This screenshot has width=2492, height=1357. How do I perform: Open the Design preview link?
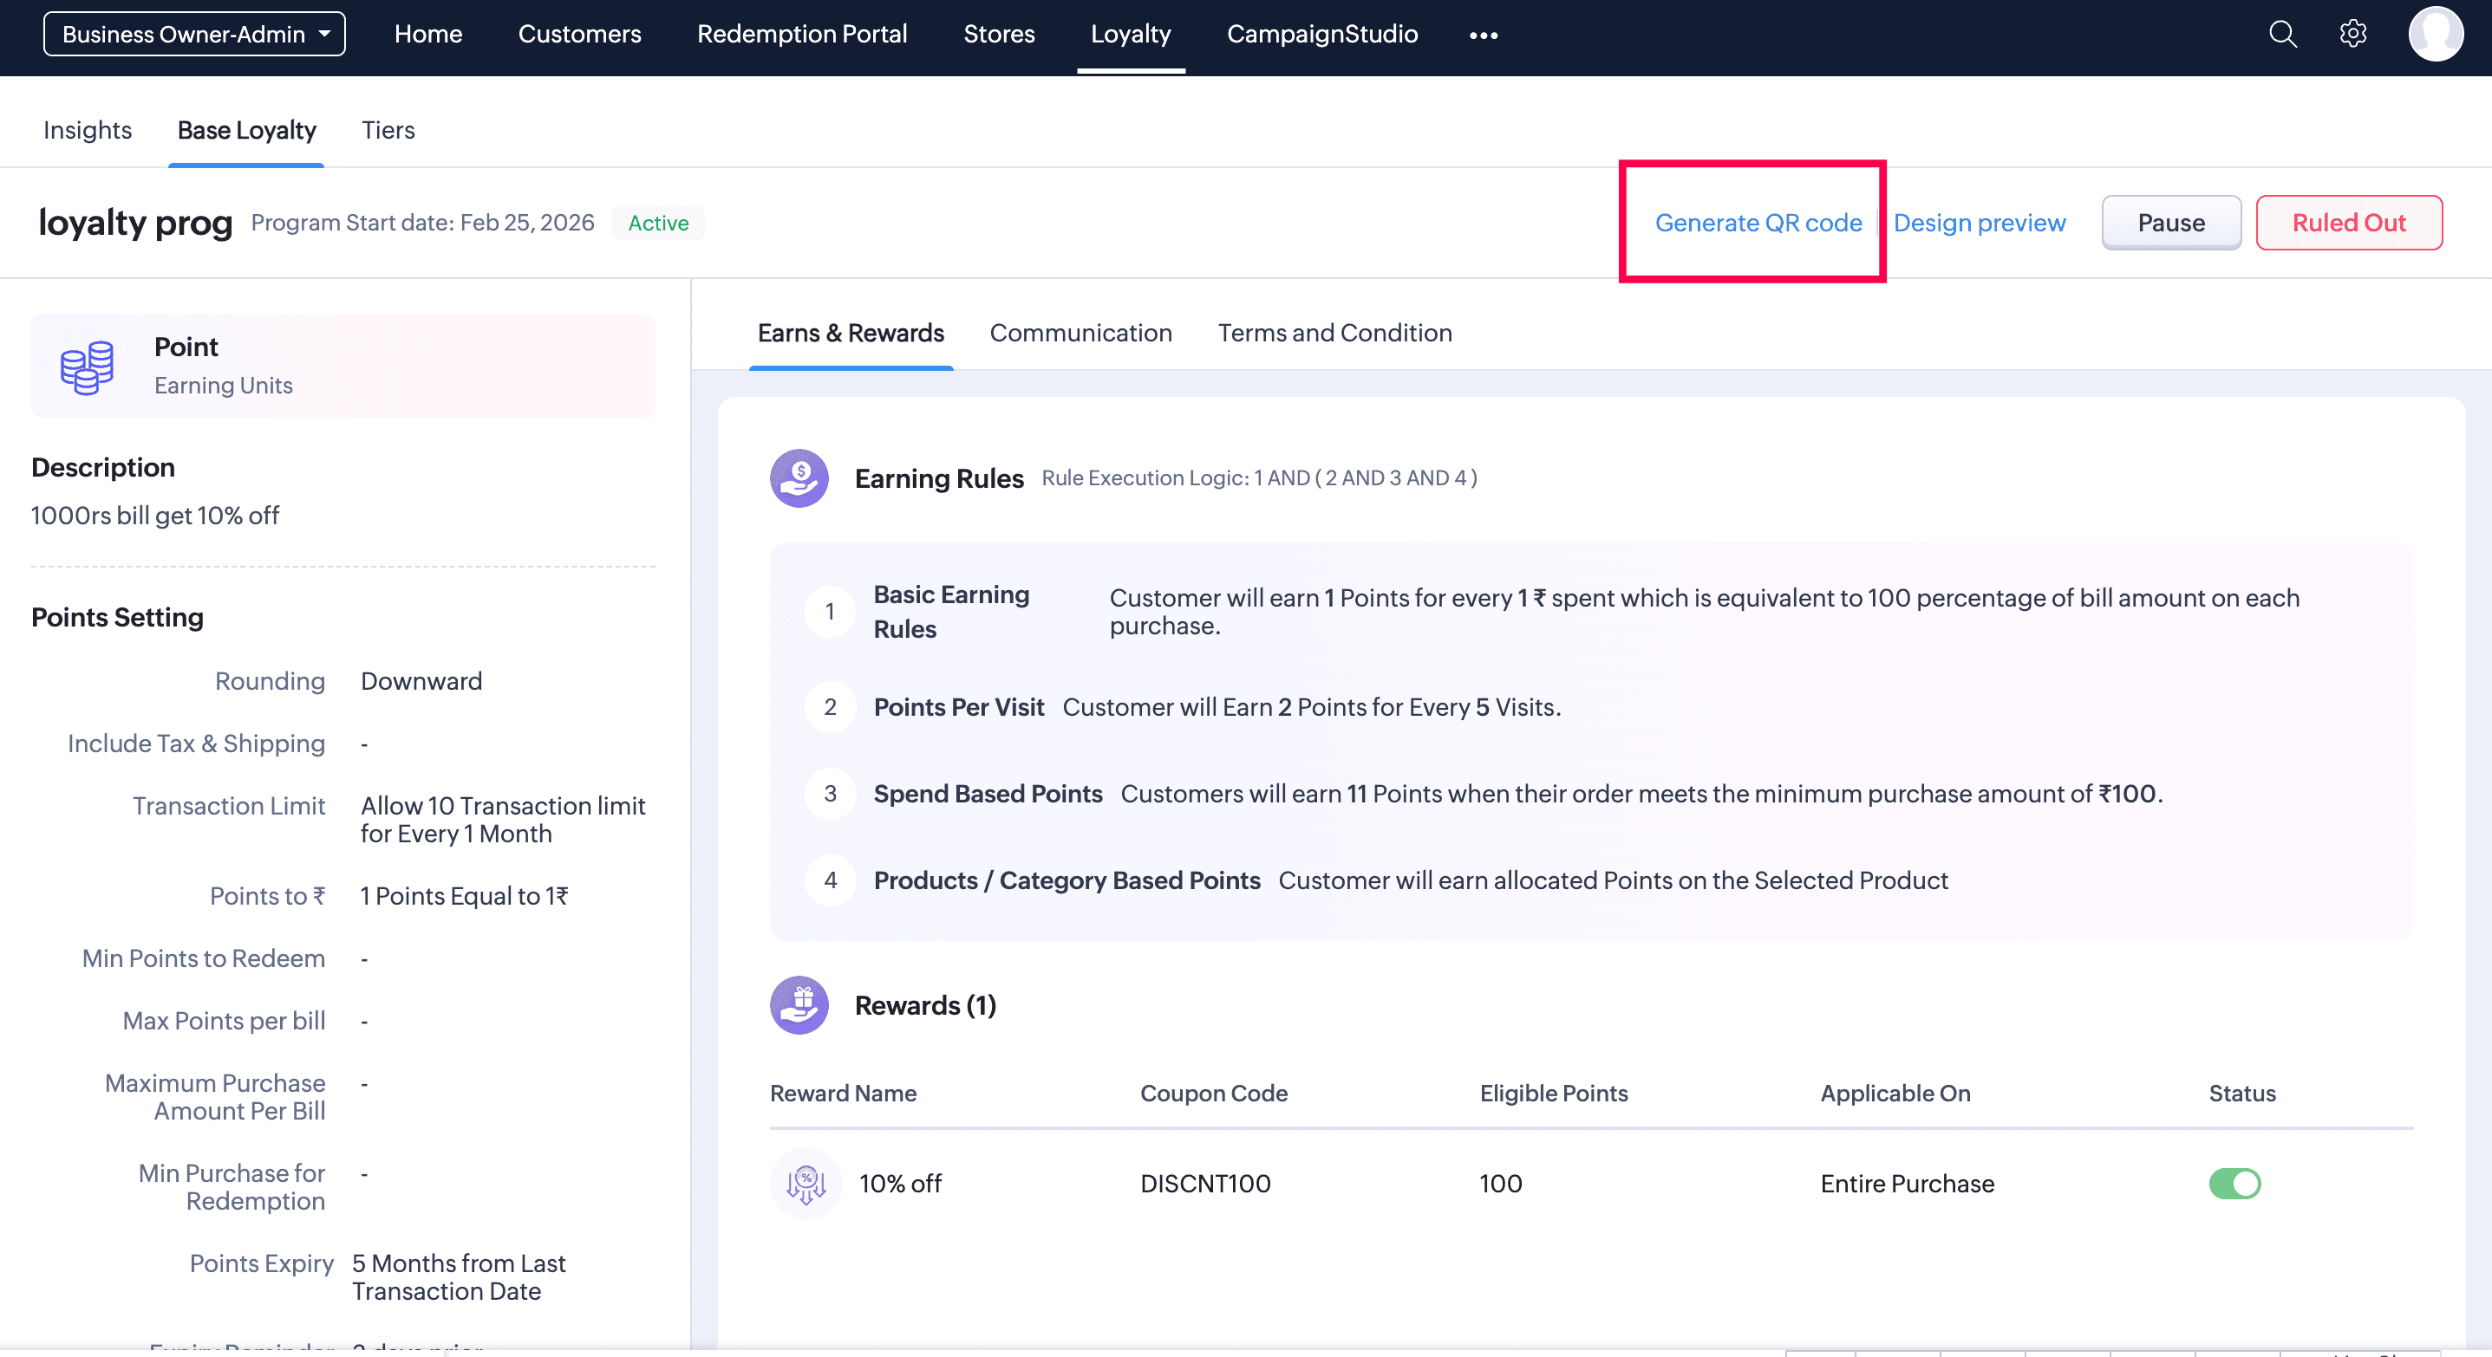click(1980, 223)
